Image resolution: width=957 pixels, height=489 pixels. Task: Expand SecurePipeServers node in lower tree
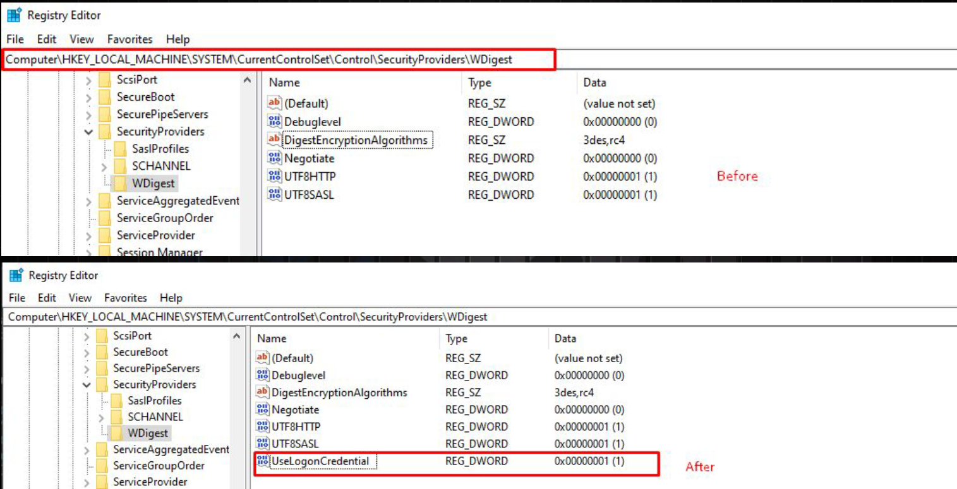click(87, 368)
